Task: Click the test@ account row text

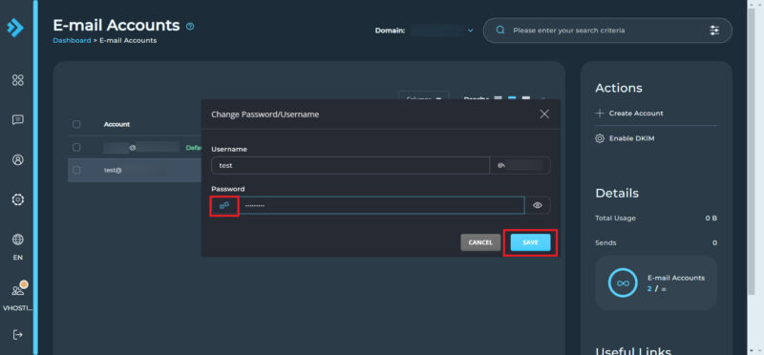Action: (113, 171)
